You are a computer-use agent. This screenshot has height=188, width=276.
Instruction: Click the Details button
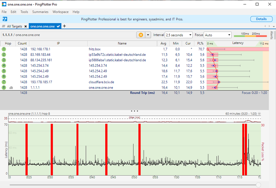261,19
